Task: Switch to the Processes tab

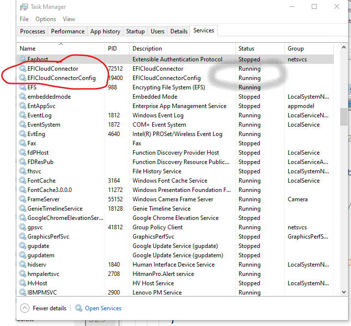Action: pos(33,31)
